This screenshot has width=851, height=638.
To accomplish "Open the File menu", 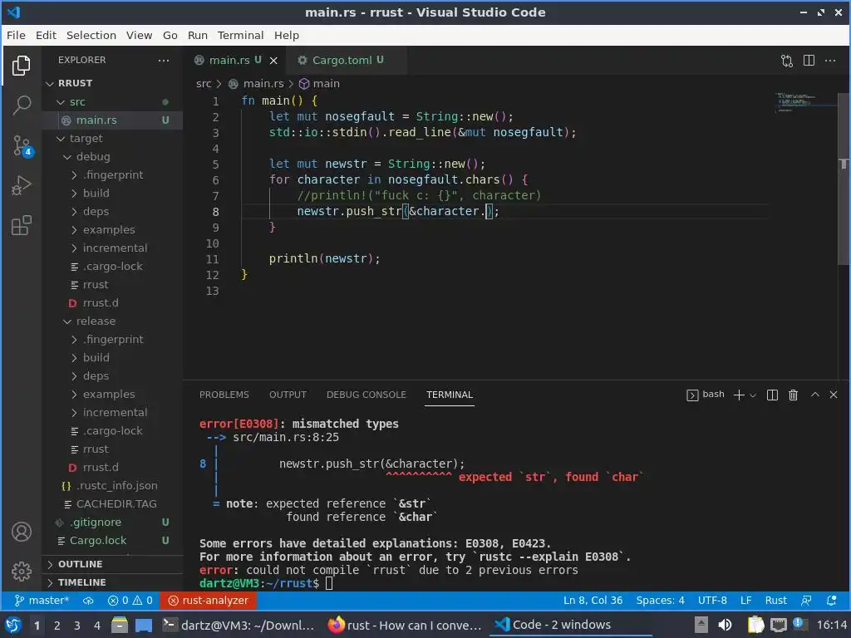I will pos(16,35).
